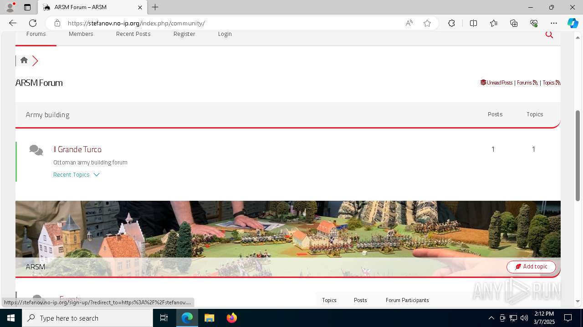Open notification center icon
The image size is (583, 327).
click(x=568, y=318)
